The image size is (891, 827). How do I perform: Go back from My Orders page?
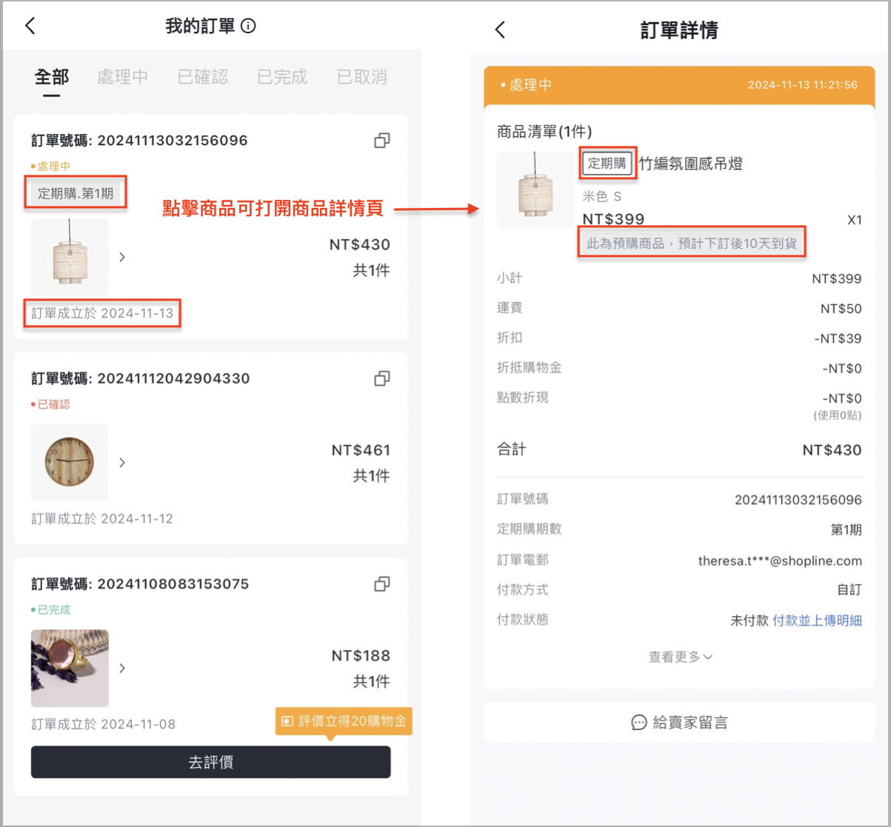(30, 27)
